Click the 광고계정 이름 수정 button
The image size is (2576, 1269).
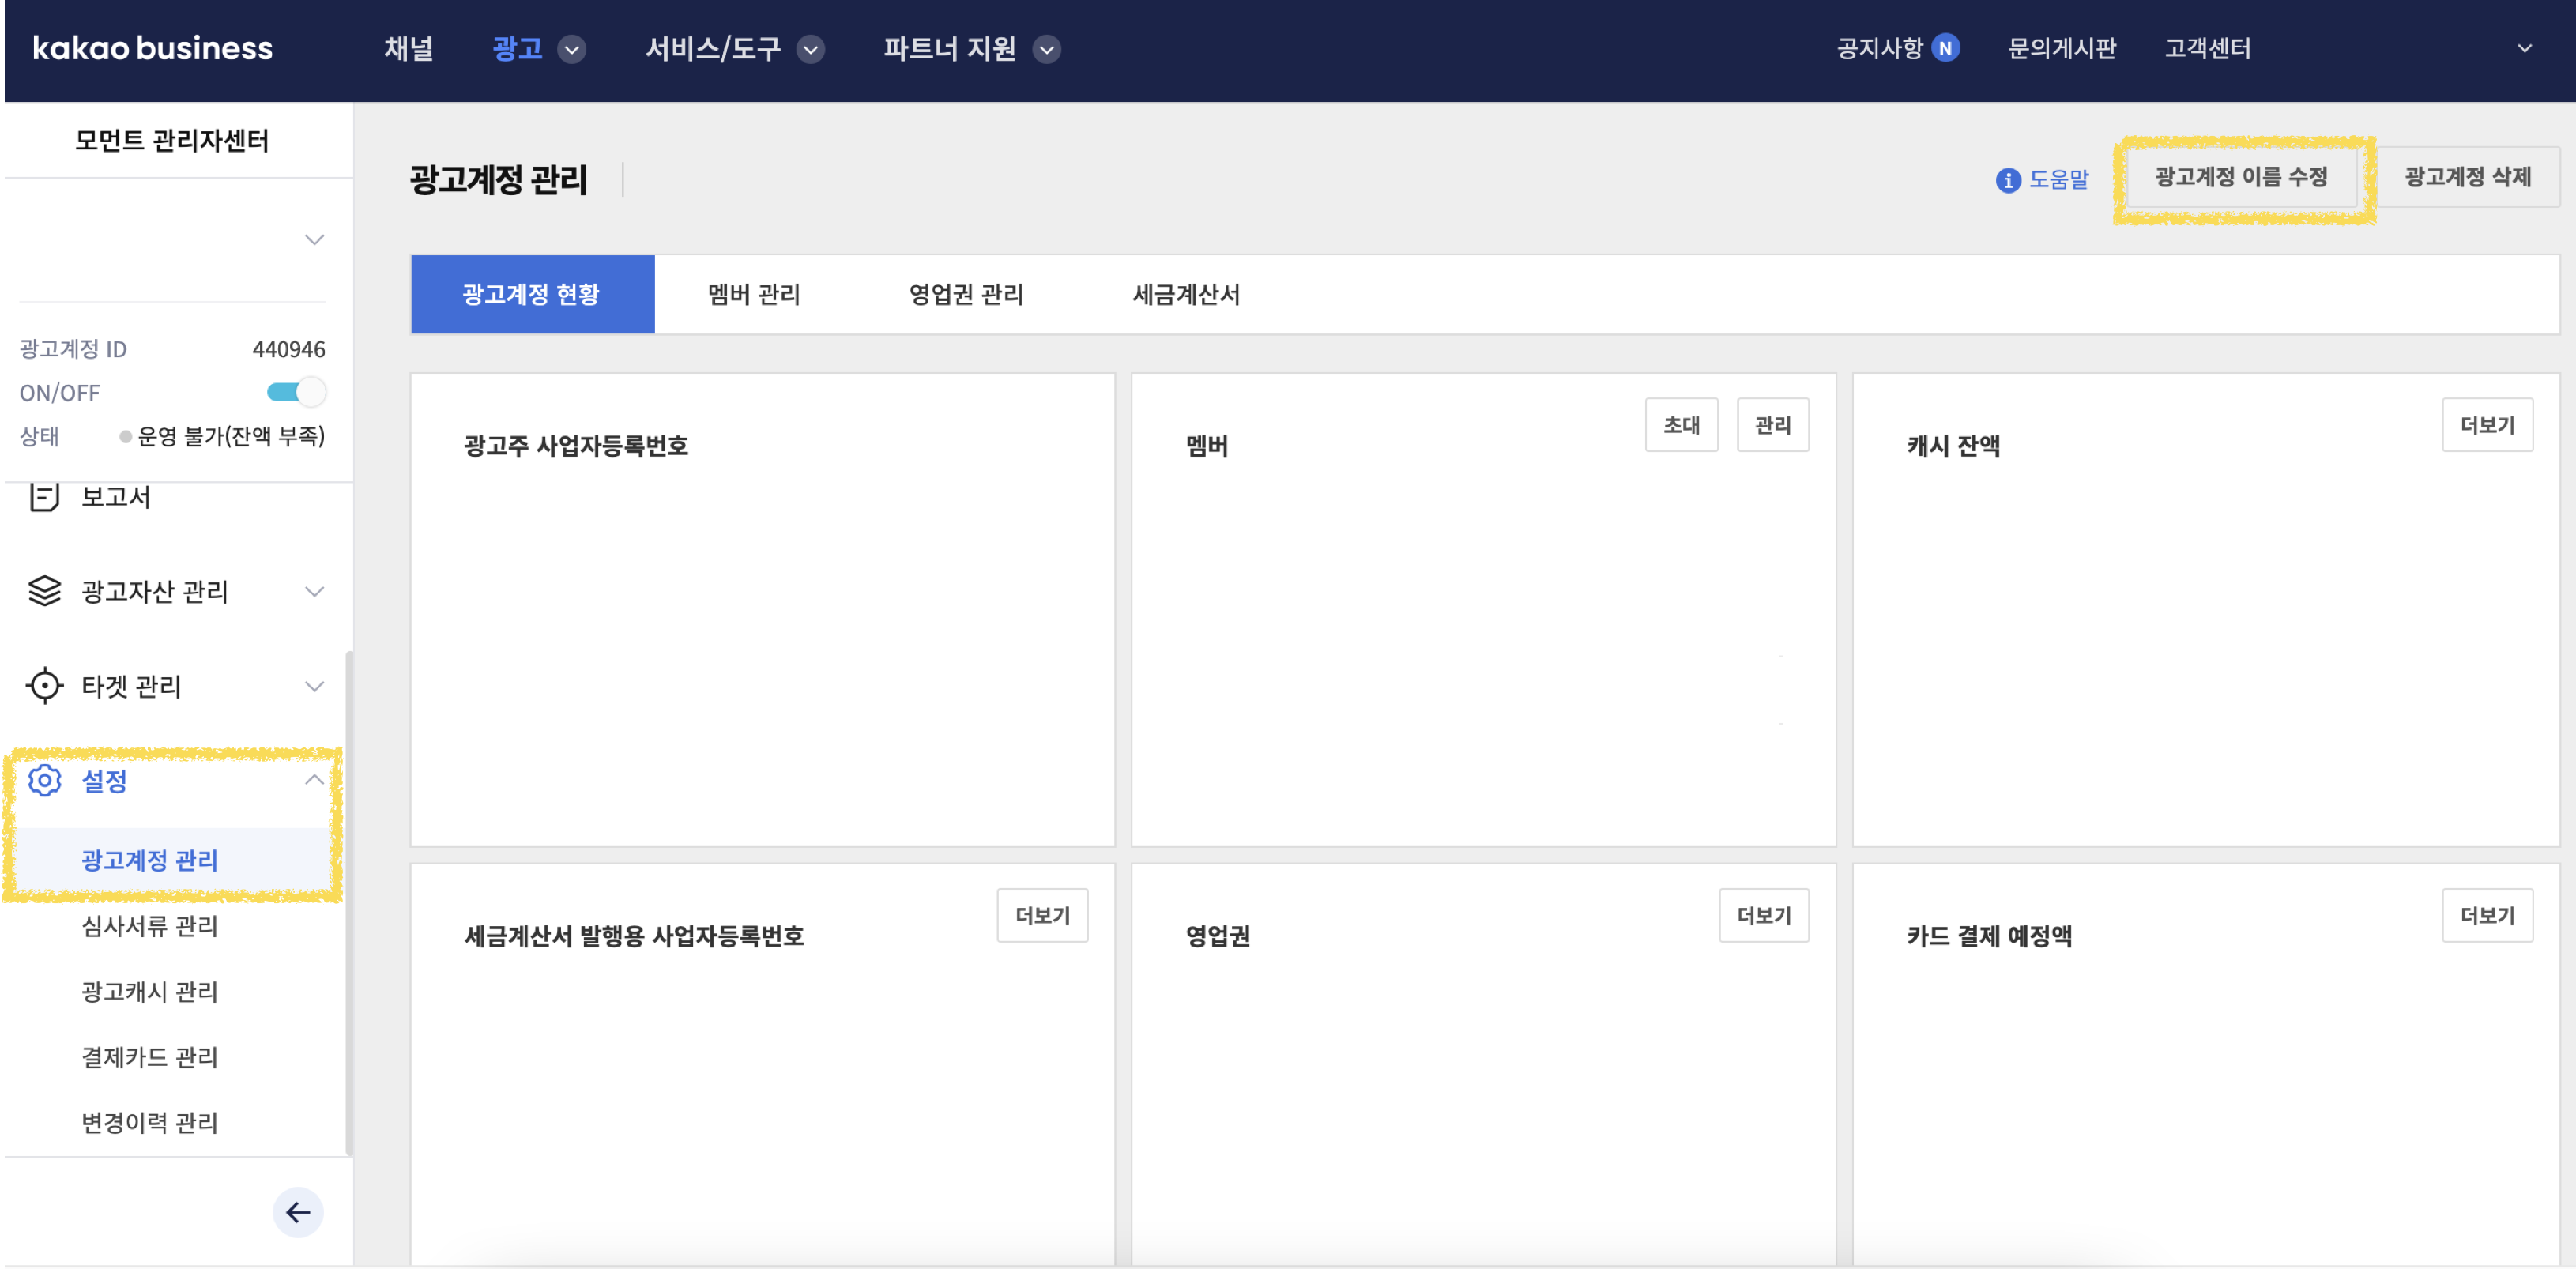(x=2240, y=177)
